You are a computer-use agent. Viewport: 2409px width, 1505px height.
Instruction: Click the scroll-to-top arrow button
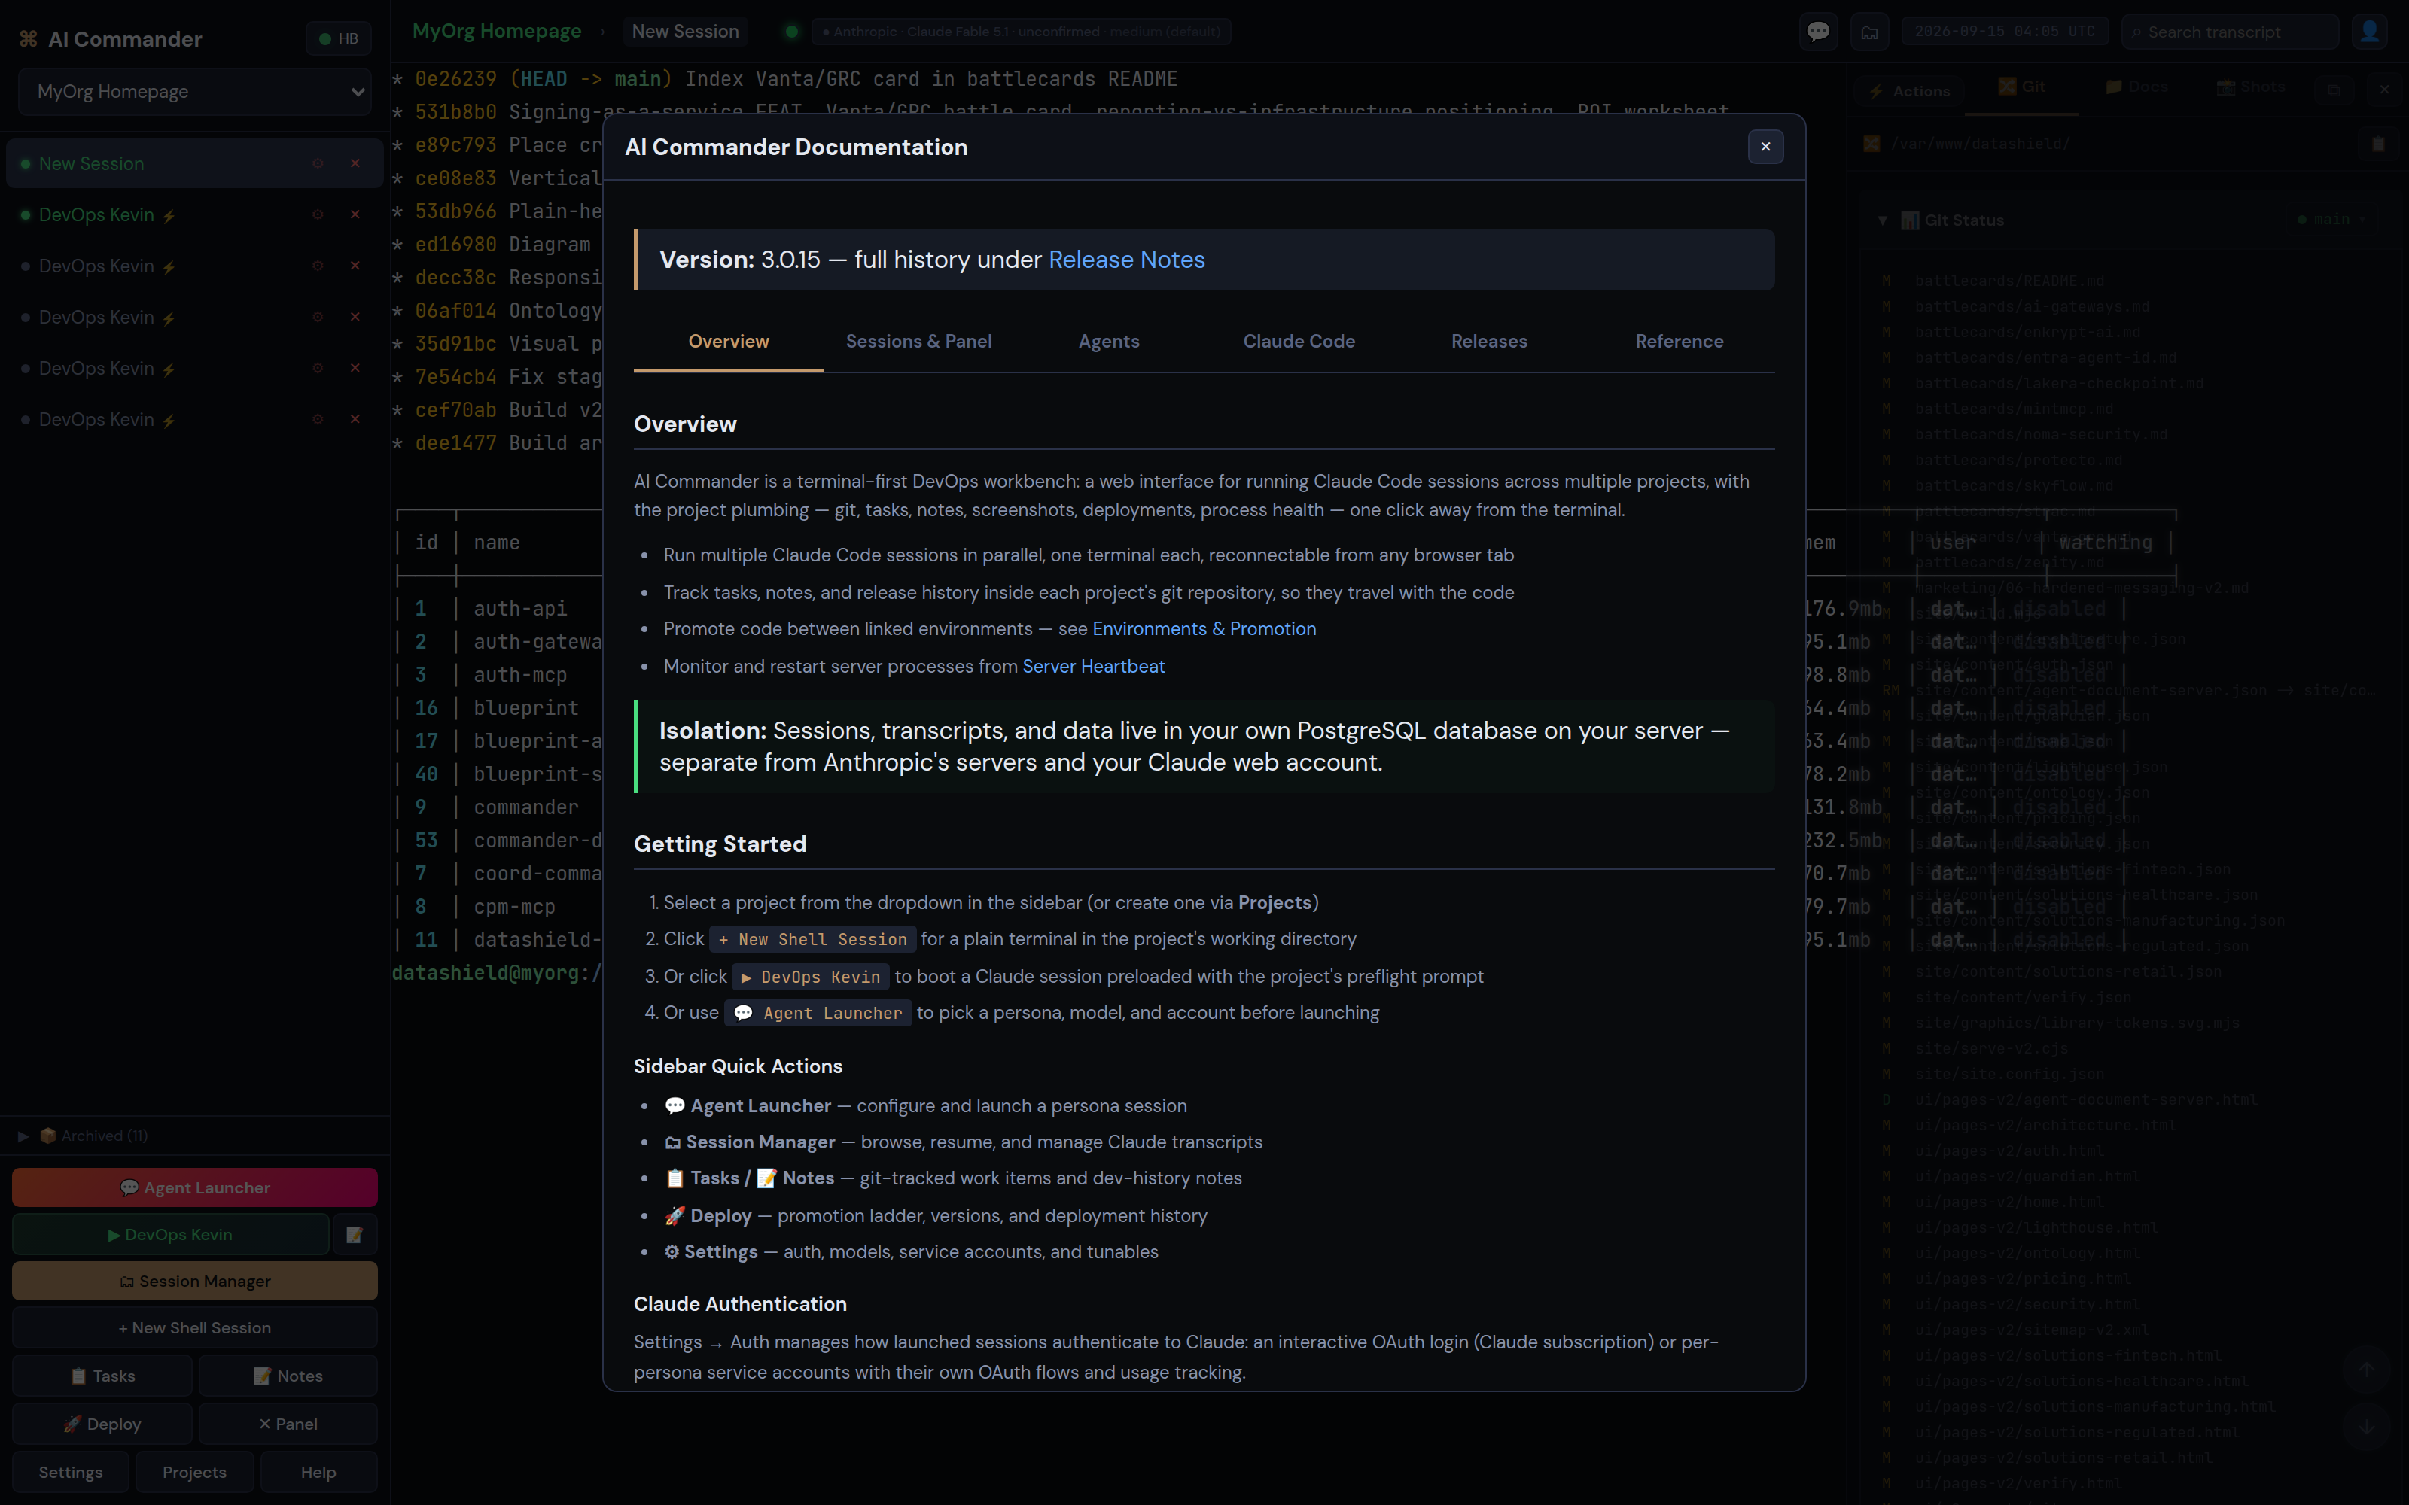pos(2367,1369)
